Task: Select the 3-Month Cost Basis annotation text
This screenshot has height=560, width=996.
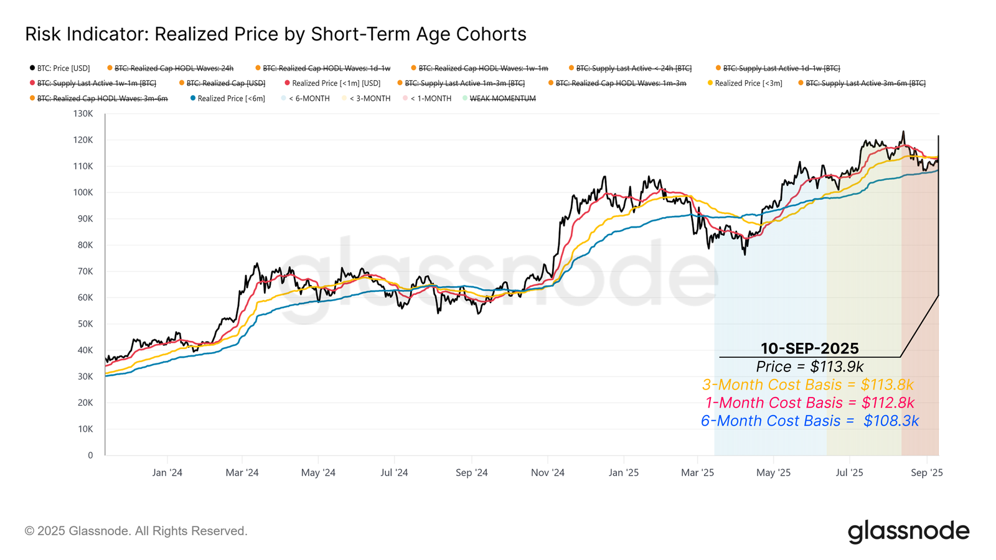Action: (807, 385)
